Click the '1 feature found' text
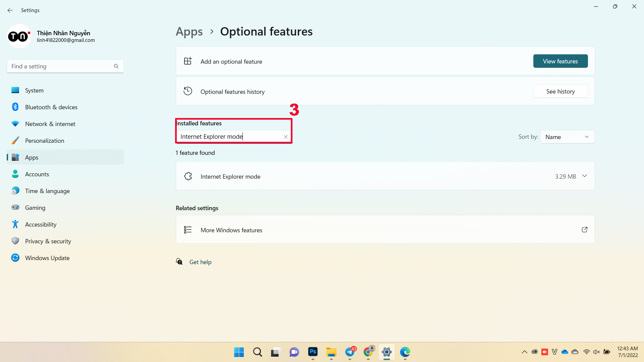 pyautogui.click(x=195, y=153)
